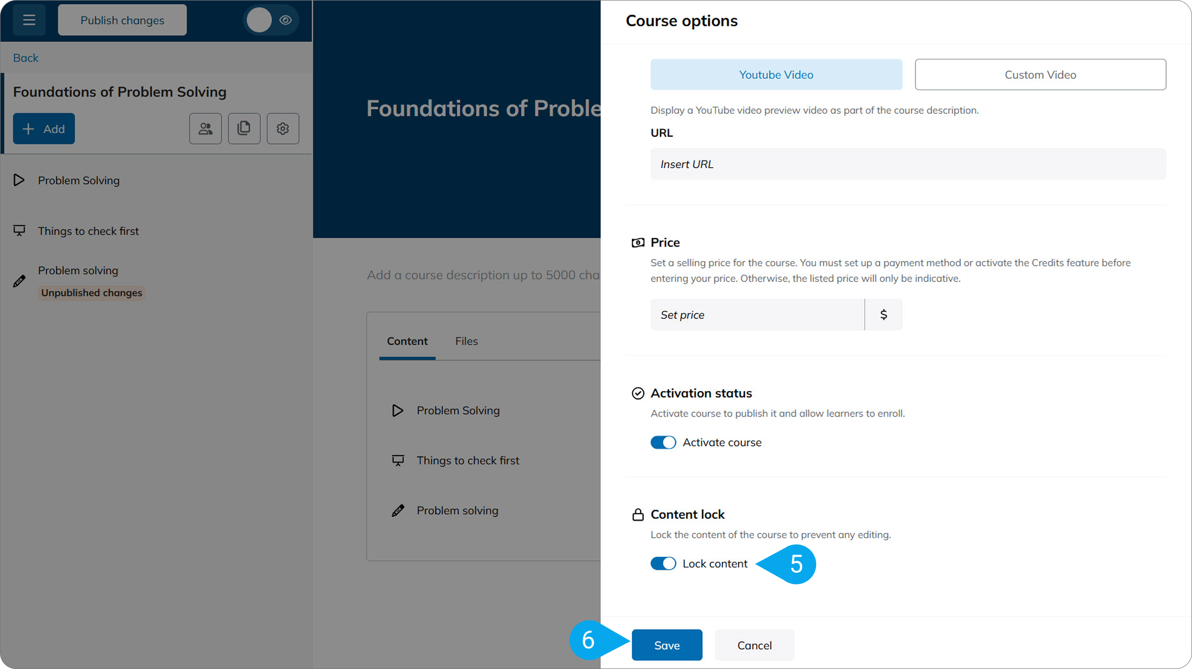Select the Custom Video option
Viewport: 1192px width, 669px height.
coord(1040,75)
